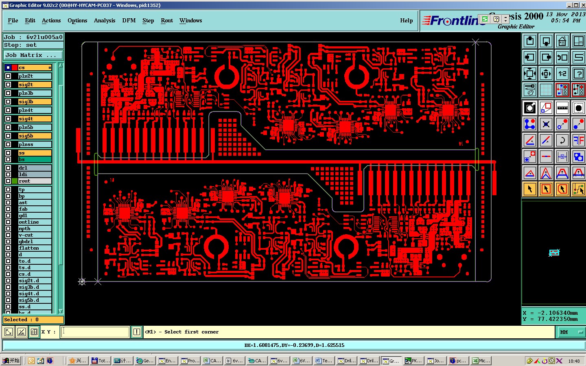Toggle the rout layer checkbox
Screen dimensions: 586x366
pyautogui.click(x=8, y=181)
